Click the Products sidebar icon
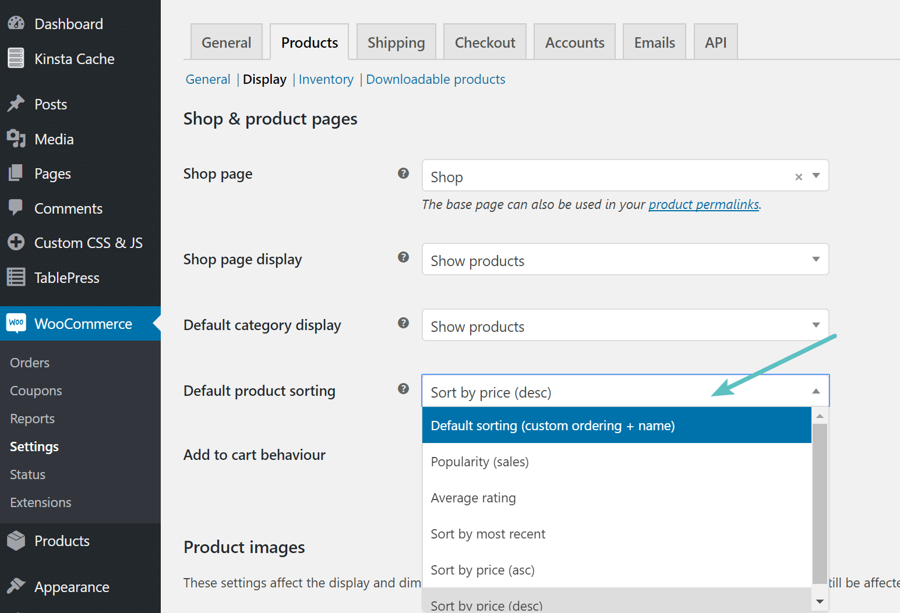900x613 pixels. [16, 540]
